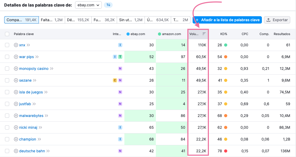296x157 pixels.
Task: Select the informational intent badge for xnx
Action: tap(120, 45)
